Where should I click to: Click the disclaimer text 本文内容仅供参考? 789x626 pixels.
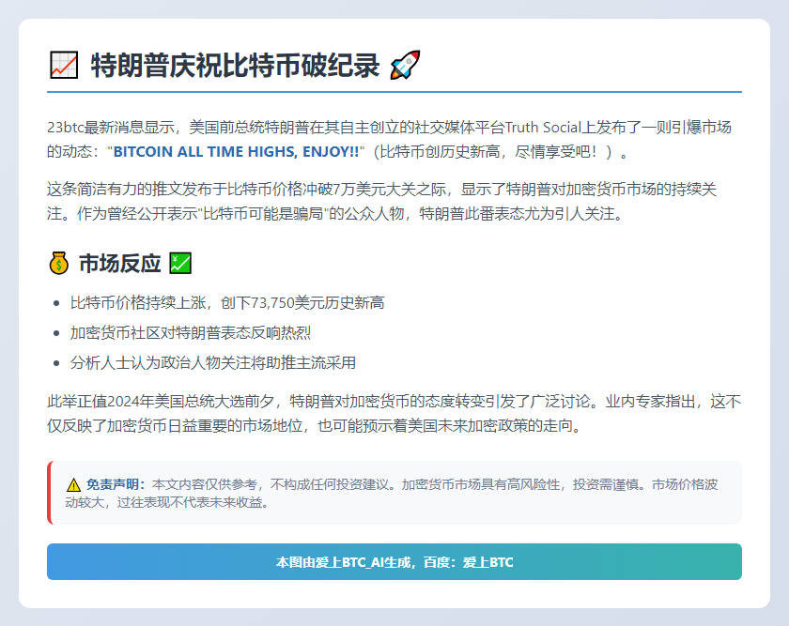pyautogui.click(x=205, y=484)
